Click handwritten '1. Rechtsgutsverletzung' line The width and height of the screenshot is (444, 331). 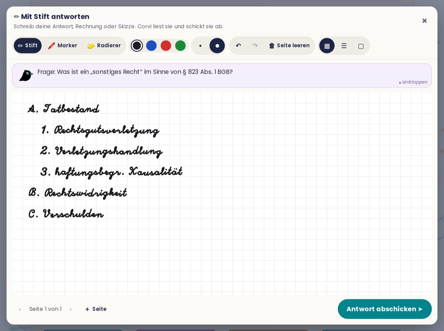coord(100,130)
